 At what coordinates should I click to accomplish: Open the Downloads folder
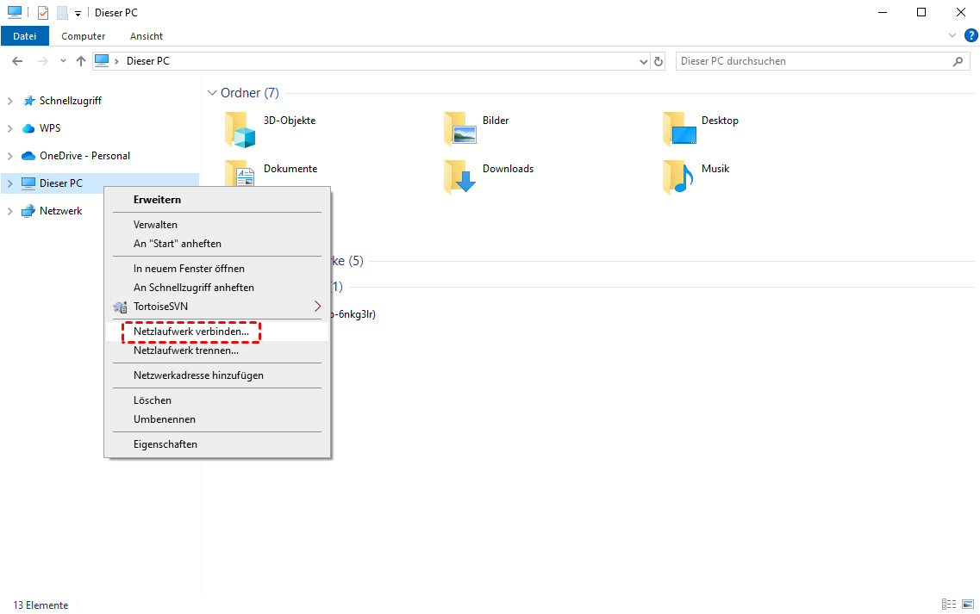pos(489,177)
